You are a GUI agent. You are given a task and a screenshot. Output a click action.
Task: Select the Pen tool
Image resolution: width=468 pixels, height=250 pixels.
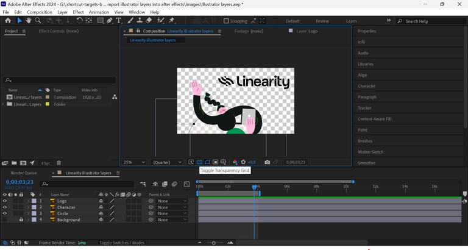[x=110, y=21]
